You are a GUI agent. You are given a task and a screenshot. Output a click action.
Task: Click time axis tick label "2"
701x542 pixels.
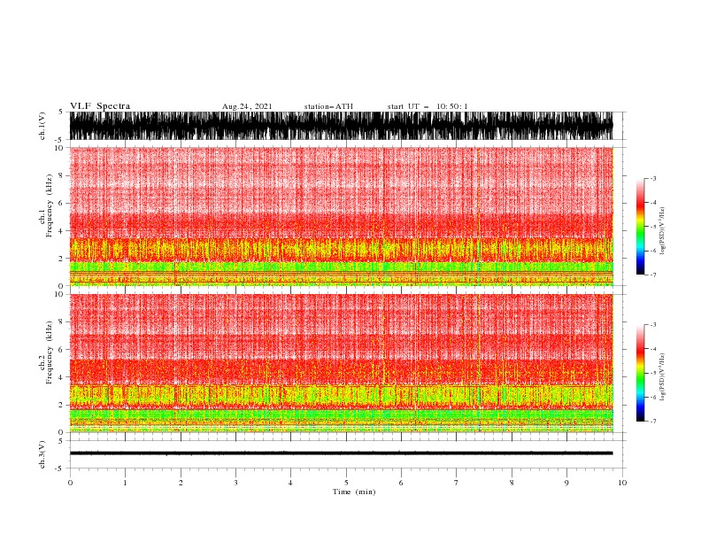pos(181,483)
